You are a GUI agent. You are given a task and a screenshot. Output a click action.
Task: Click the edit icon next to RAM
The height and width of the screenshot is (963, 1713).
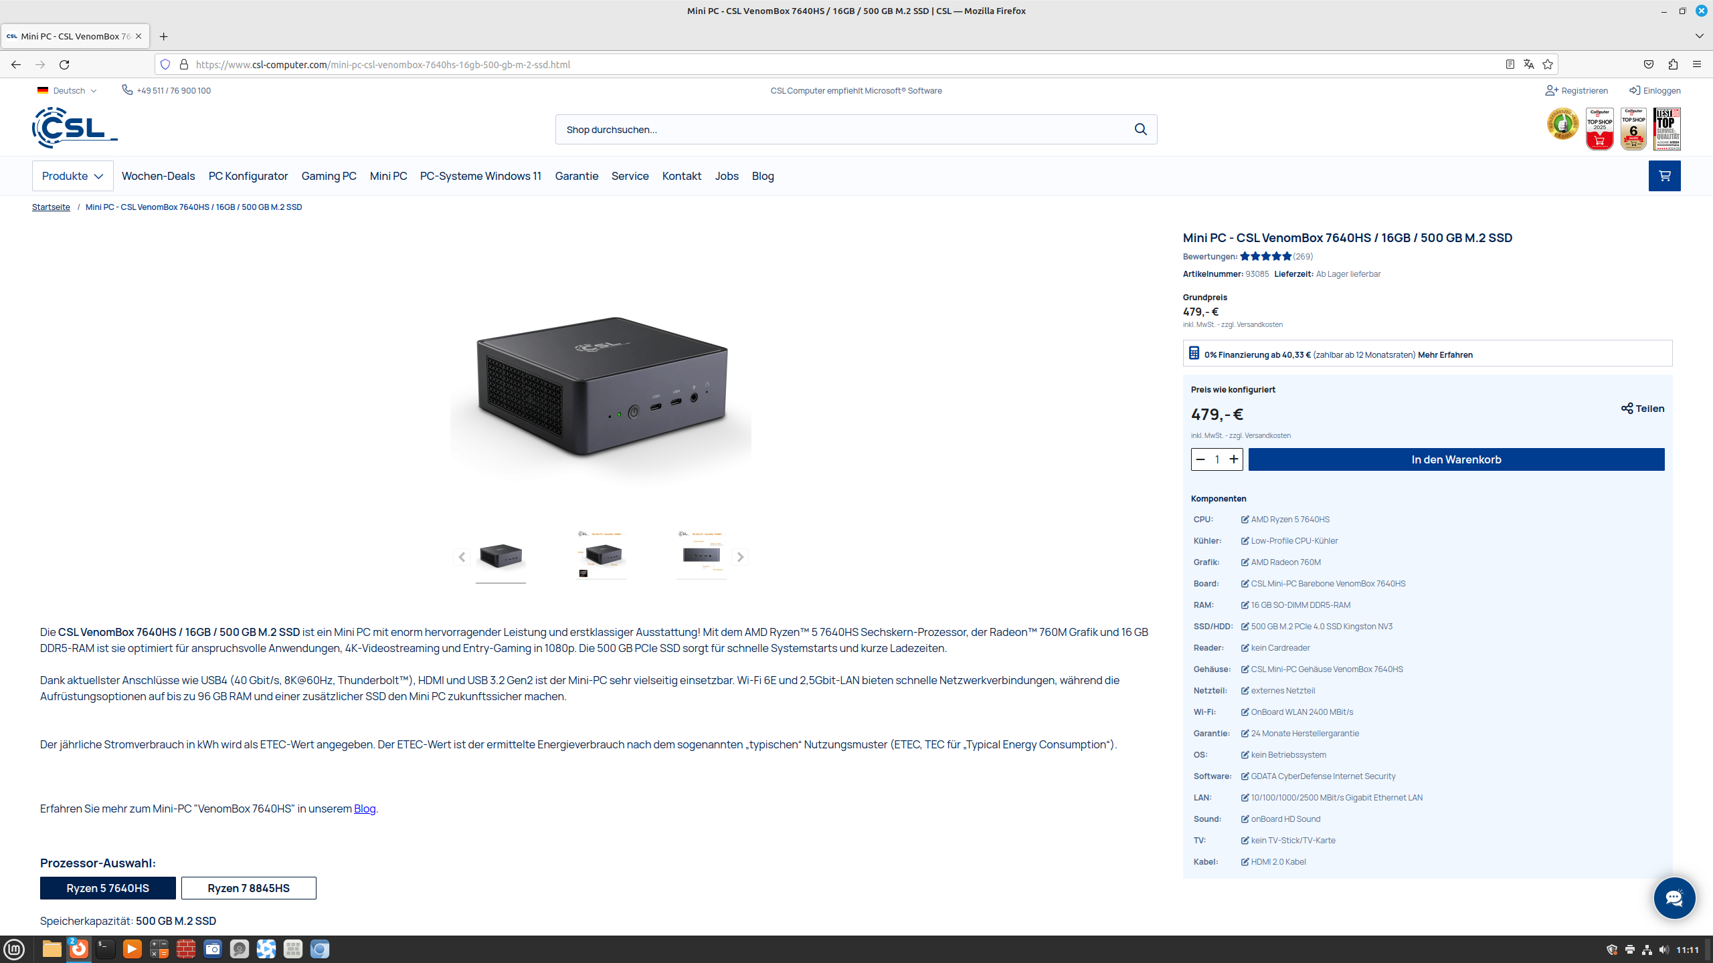1245,605
